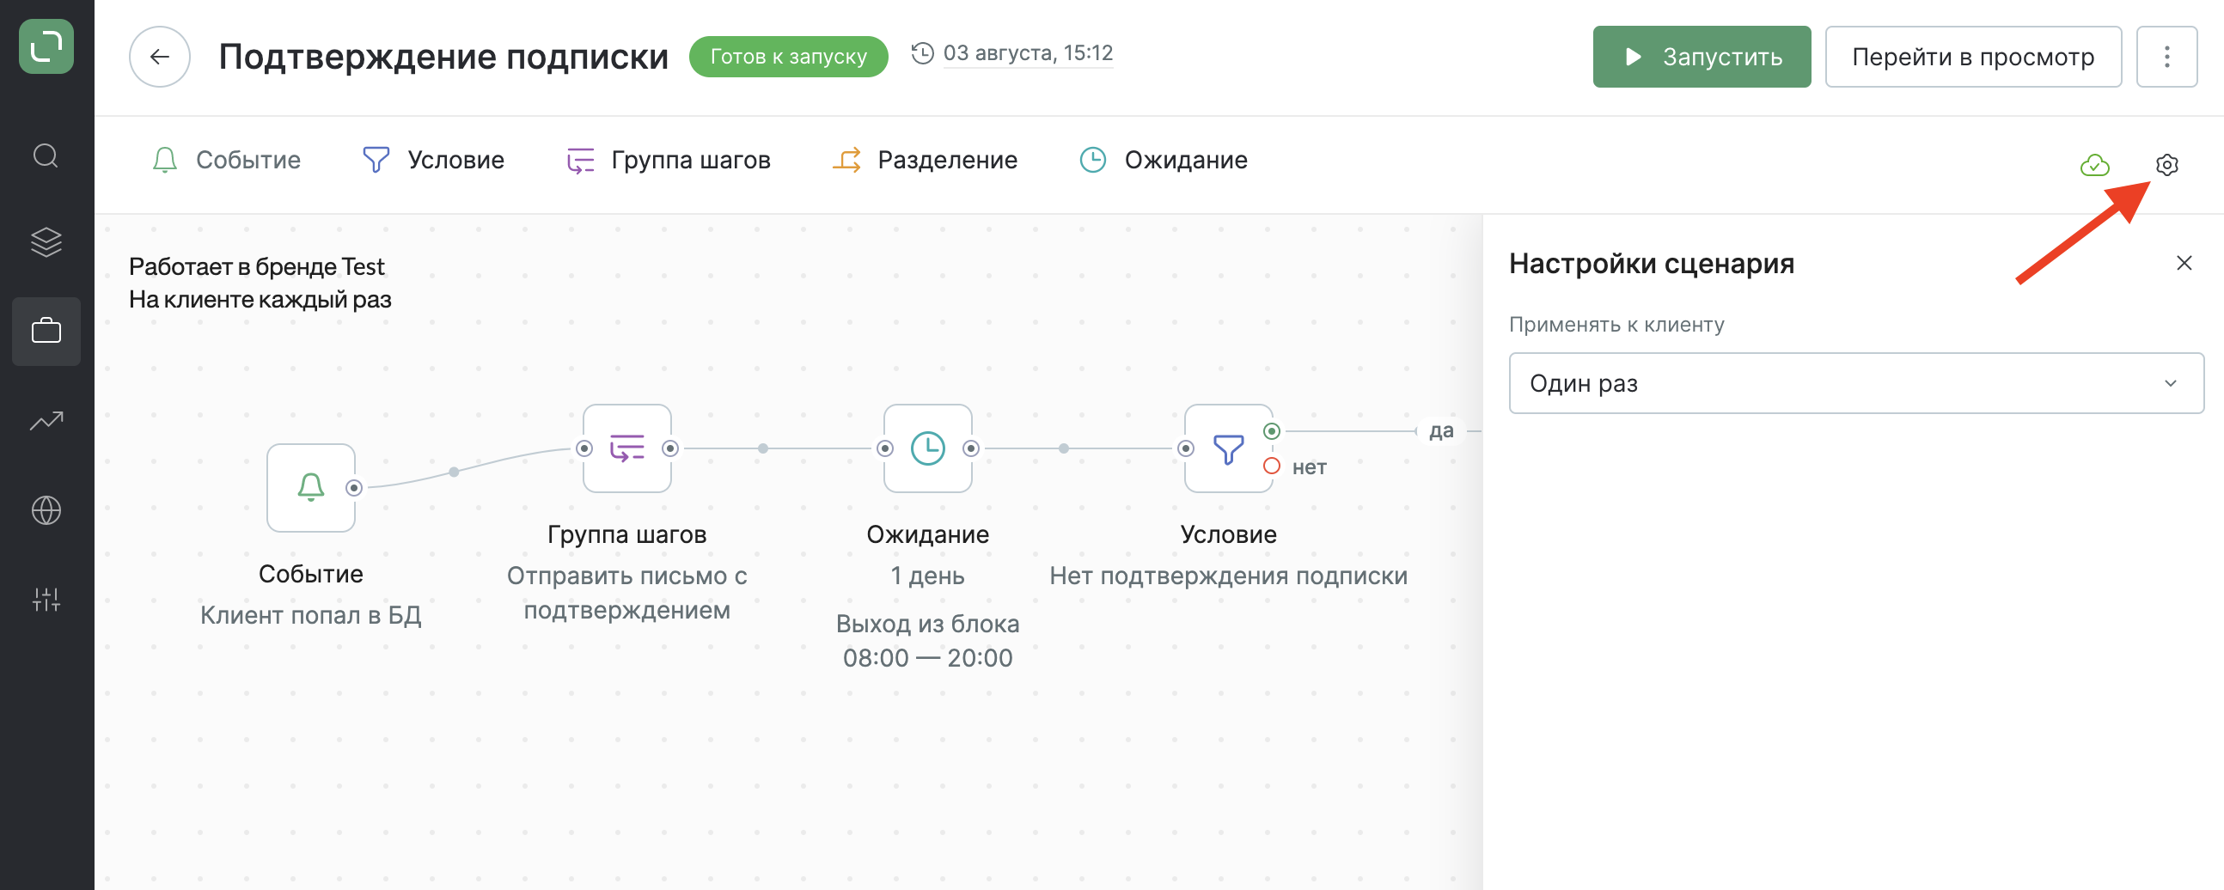Viewport: 2224px width, 890px height.
Task: Click the Группа шагов output connector
Action: coord(670,448)
